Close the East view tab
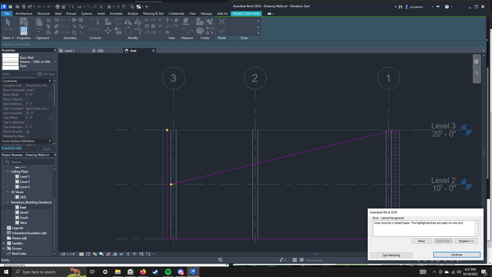This screenshot has height=277, width=492. pyautogui.click(x=154, y=51)
